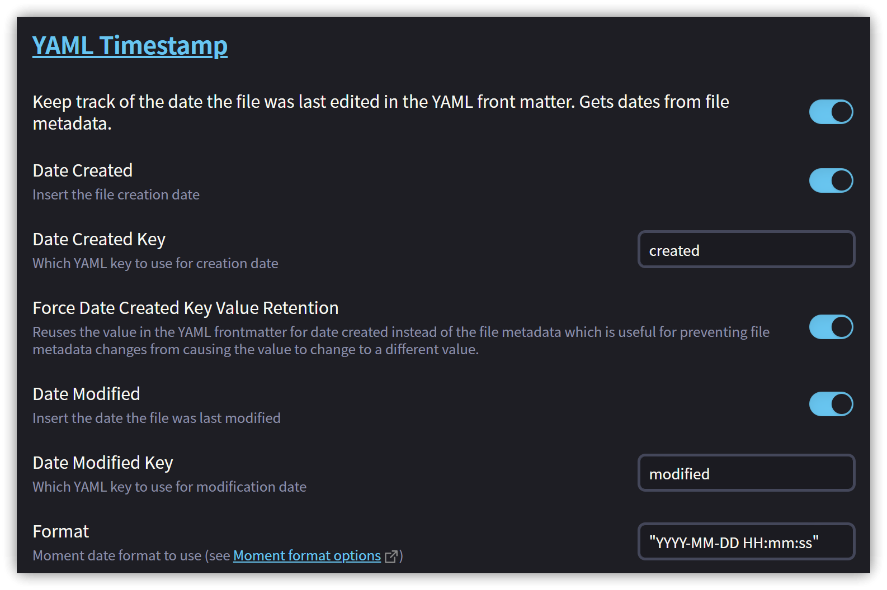The width and height of the screenshot is (887, 590).
Task: Click the Date Created setting title
Action: [x=83, y=170]
